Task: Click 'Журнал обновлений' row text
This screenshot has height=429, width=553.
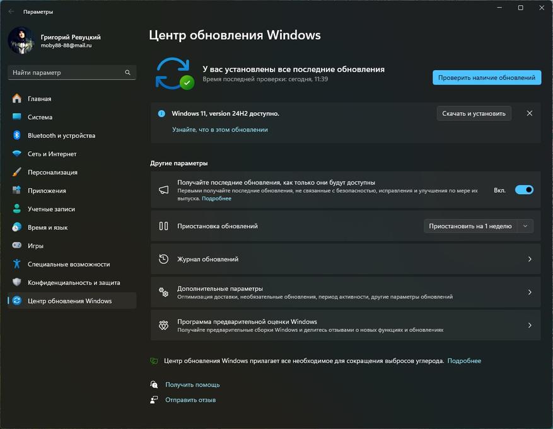Action: (x=207, y=260)
